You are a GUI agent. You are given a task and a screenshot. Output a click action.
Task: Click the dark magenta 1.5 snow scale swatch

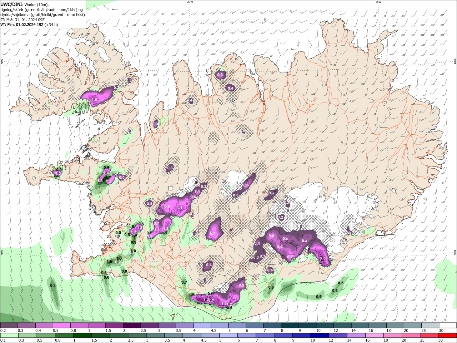pos(114,325)
